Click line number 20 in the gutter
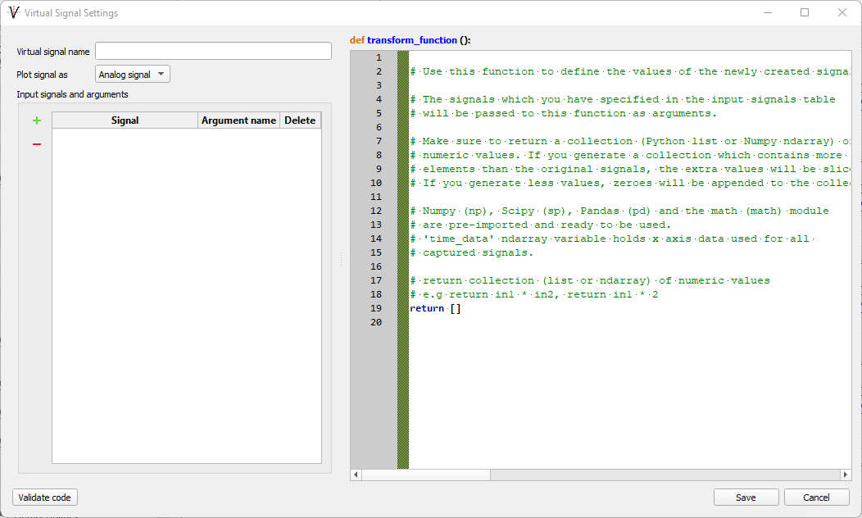Screen dimensions: 862x518 pos(375,322)
